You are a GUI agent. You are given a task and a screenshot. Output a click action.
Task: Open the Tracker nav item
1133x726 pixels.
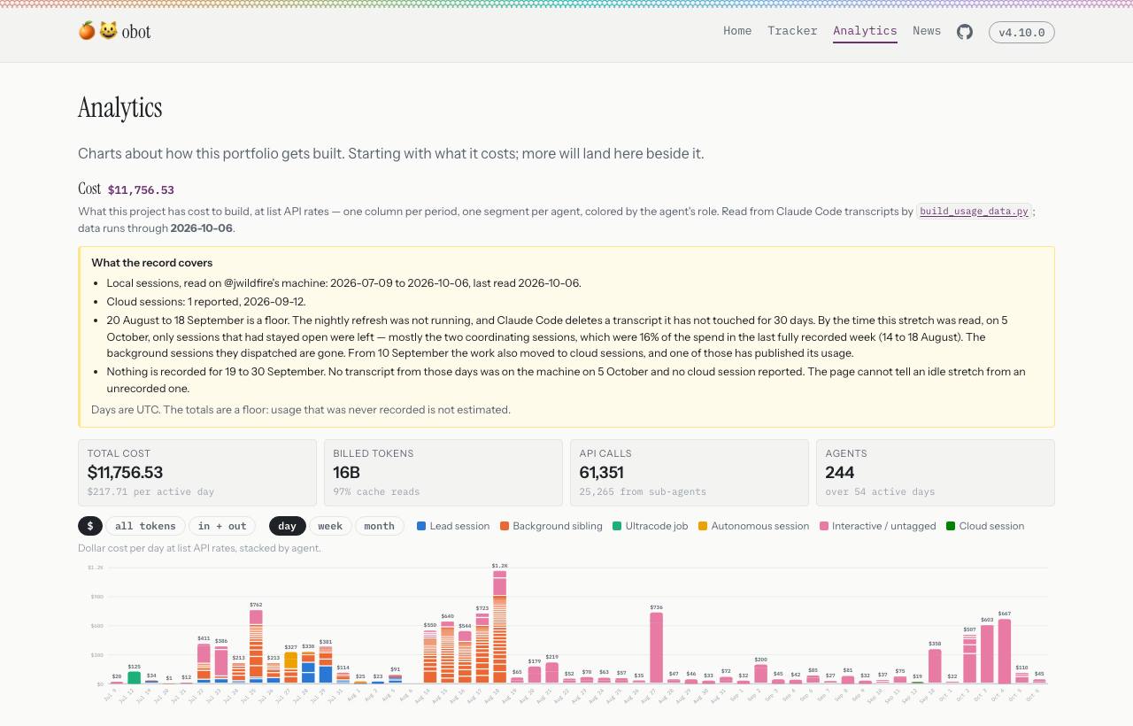click(x=792, y=31)
